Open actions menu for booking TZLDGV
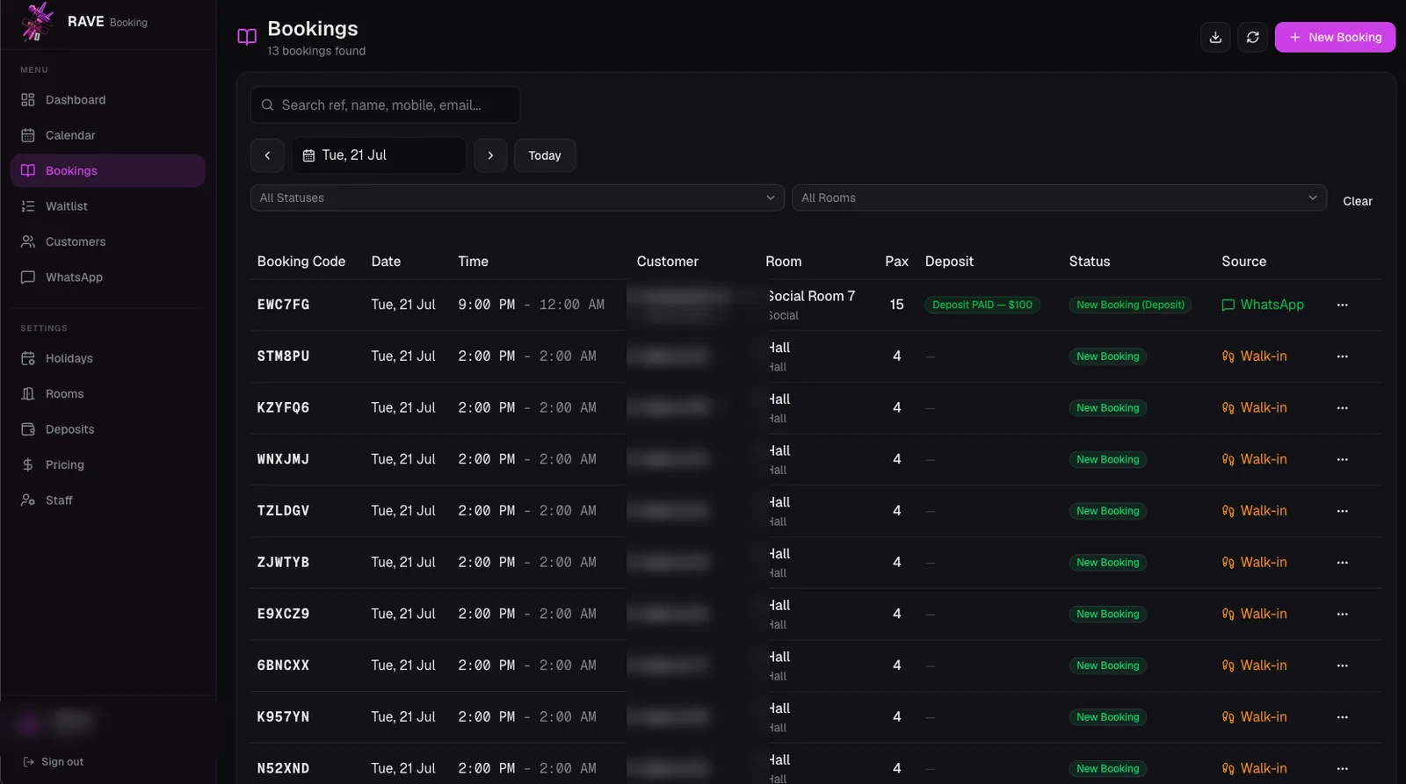This screenshot has height=784, width=1406. [x=1342, y=511]
